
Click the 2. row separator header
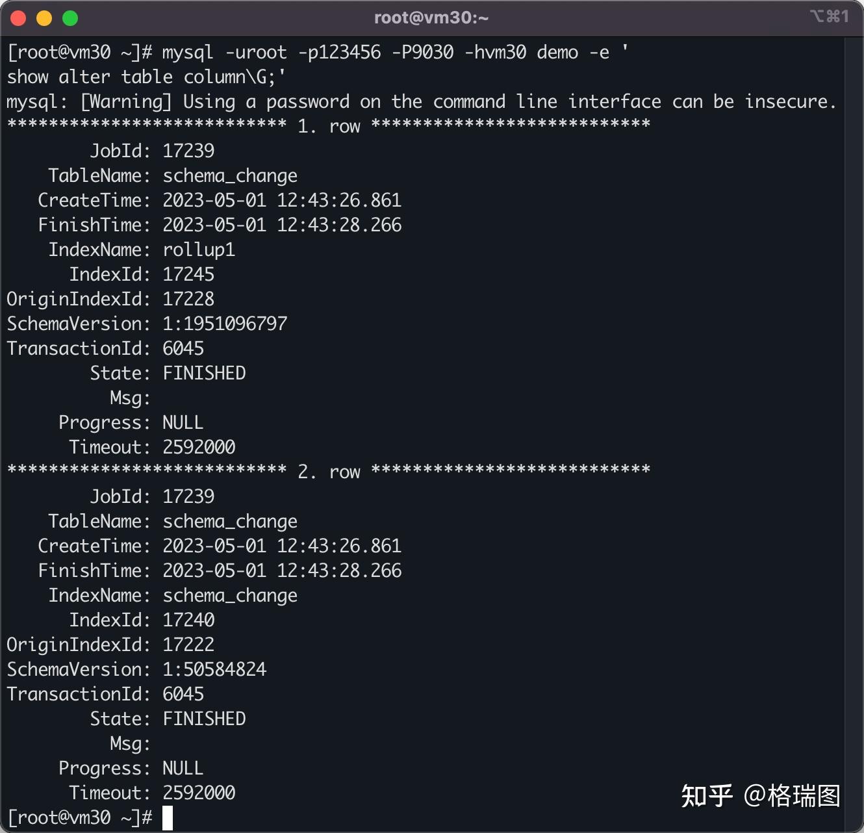click(x=328, y=472)
